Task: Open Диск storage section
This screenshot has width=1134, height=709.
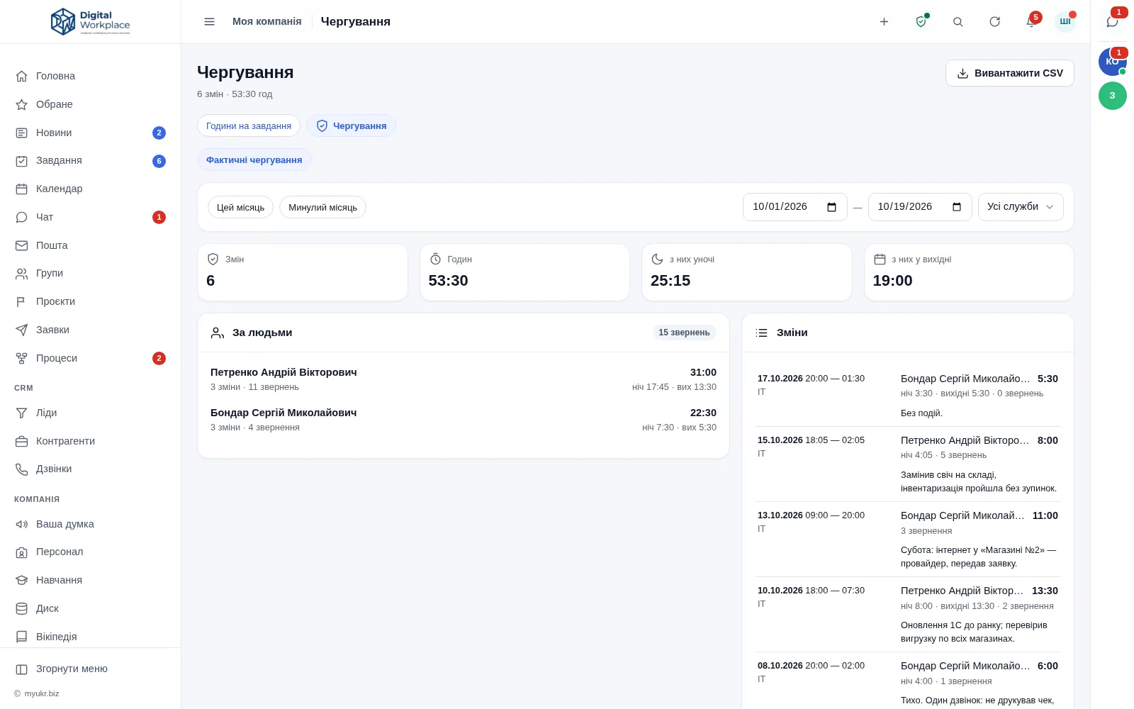Action: [x=90, y=608]
